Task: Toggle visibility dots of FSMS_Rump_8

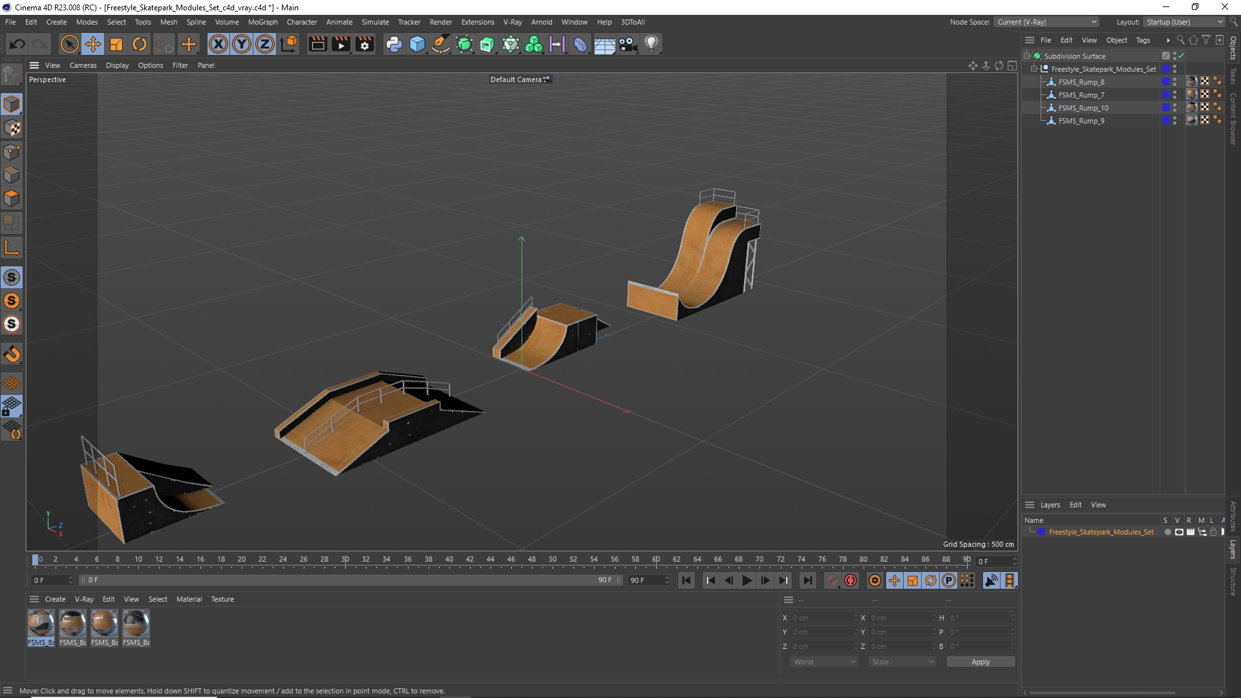Action: pyautogui.click(x=1174, y=82)
